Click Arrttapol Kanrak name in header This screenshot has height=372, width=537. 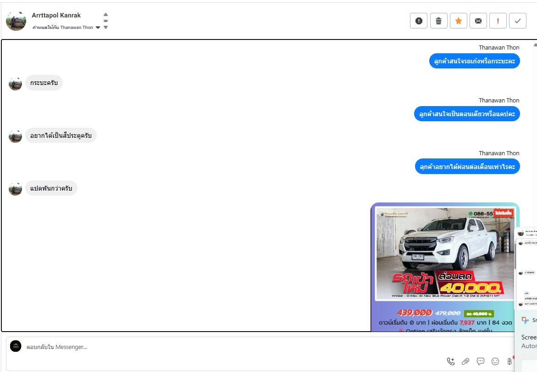(x=56, y=16)
